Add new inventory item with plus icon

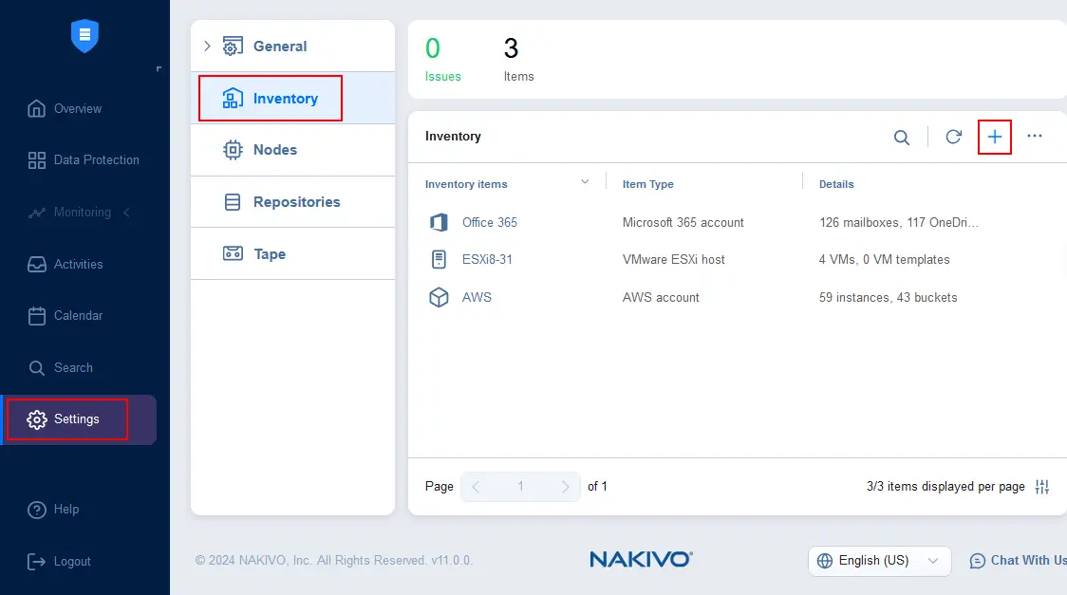tap(995, 137)
